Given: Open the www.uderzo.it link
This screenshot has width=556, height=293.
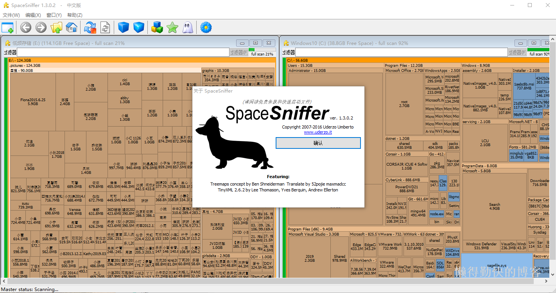Looking at the screenshot, I should (x=318, y=132).
